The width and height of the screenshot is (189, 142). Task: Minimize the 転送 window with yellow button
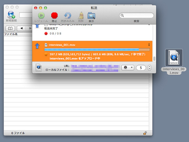(41, 8)
